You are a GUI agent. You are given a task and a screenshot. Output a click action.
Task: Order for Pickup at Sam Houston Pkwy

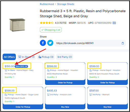pyautogui.click(x=107, y=83)
